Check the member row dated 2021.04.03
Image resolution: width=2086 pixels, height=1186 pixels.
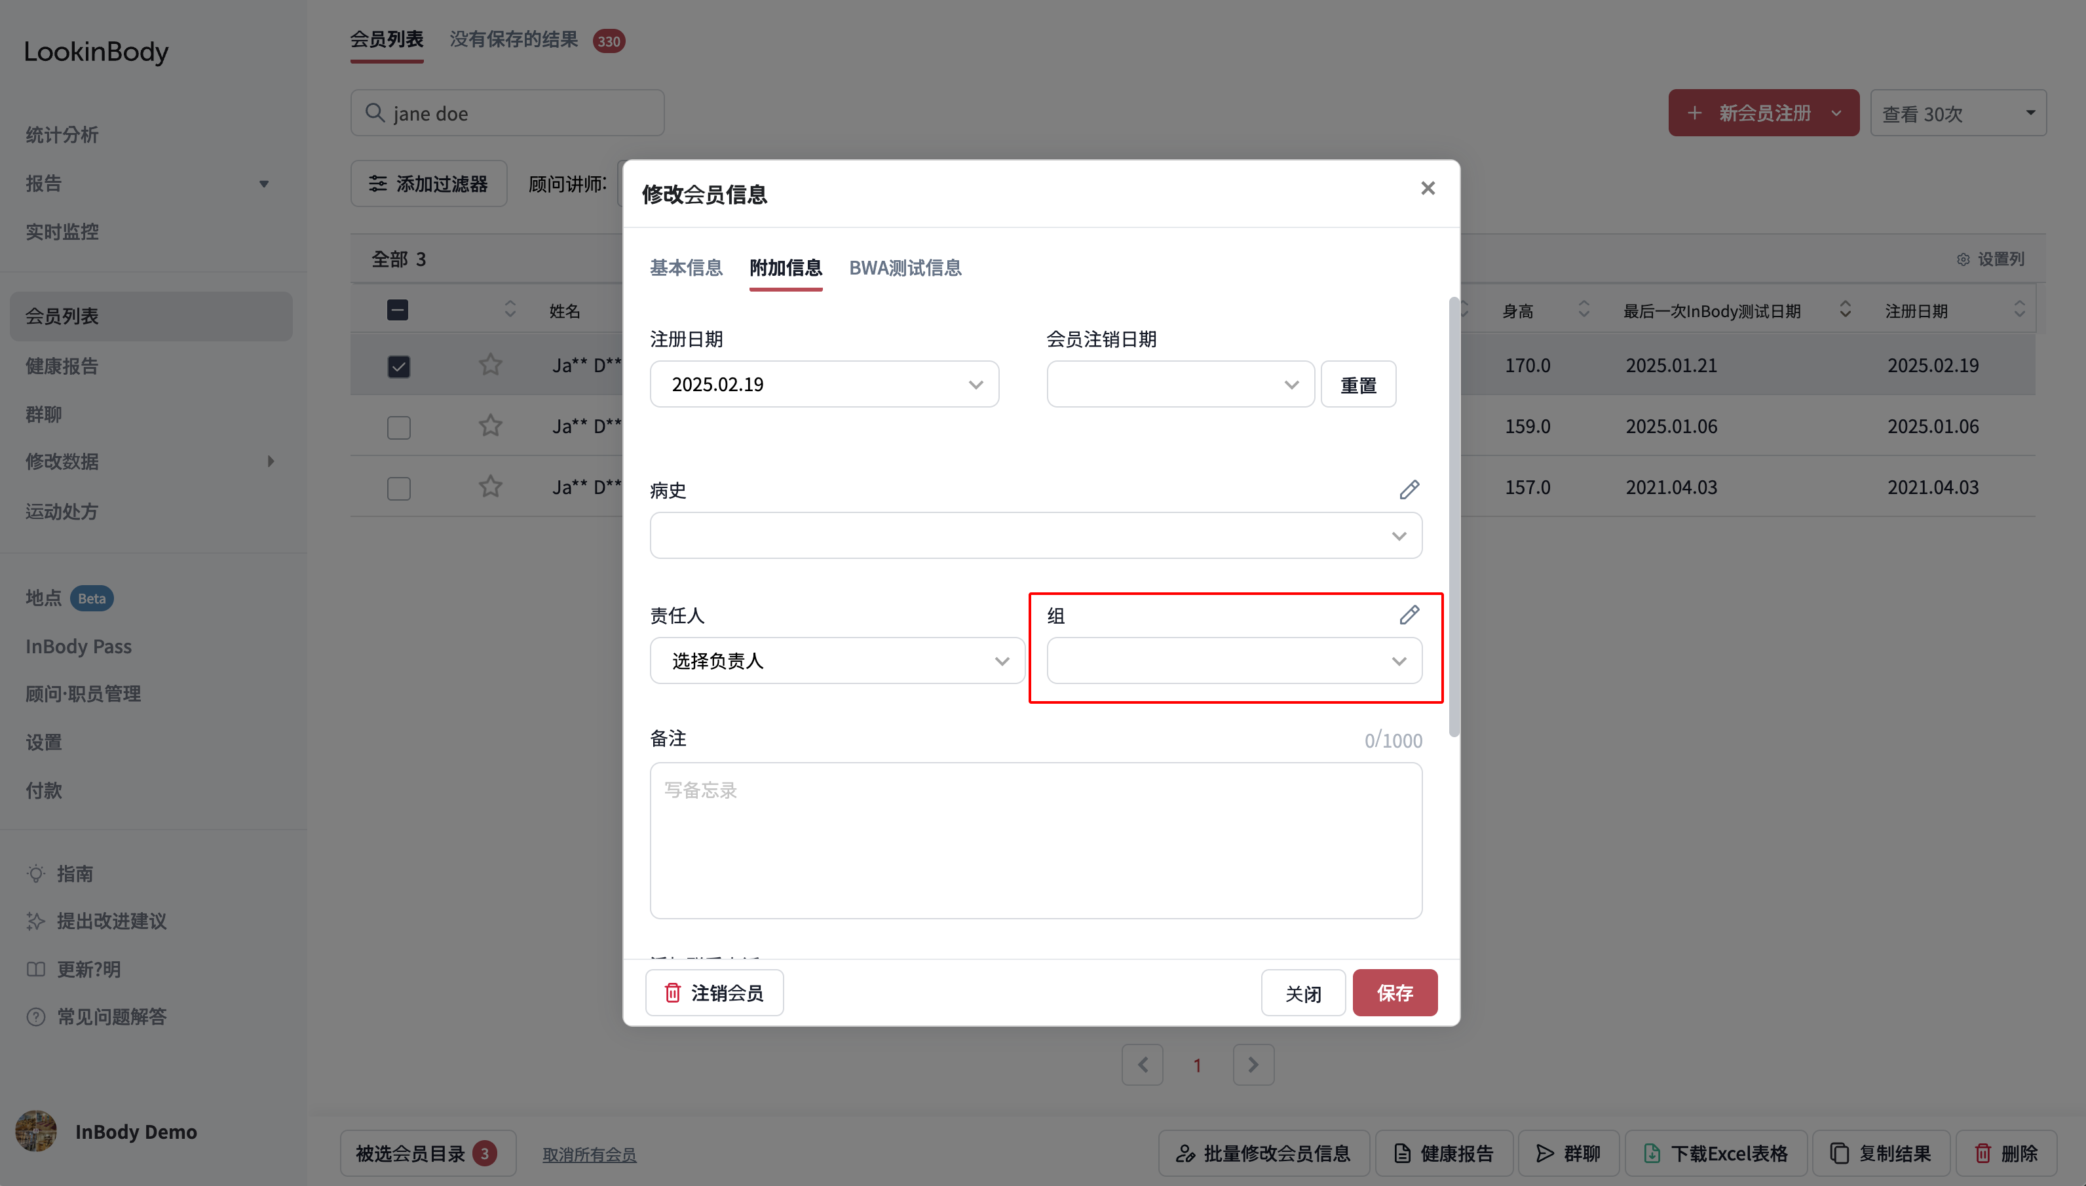click(x=398, y=488)
